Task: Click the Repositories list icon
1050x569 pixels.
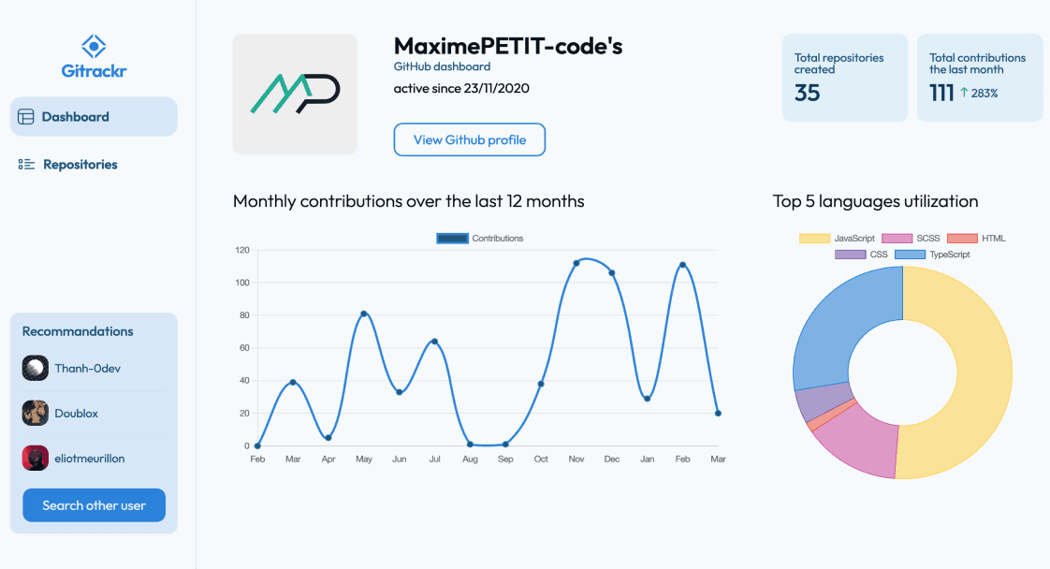Action: pyautogui.click(x=26, y=165)
